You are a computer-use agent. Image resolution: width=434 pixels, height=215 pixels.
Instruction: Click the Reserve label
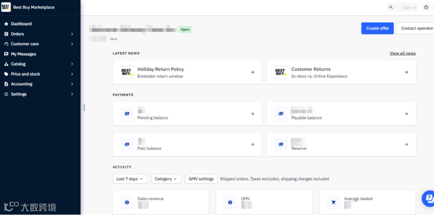pos(299,148)
